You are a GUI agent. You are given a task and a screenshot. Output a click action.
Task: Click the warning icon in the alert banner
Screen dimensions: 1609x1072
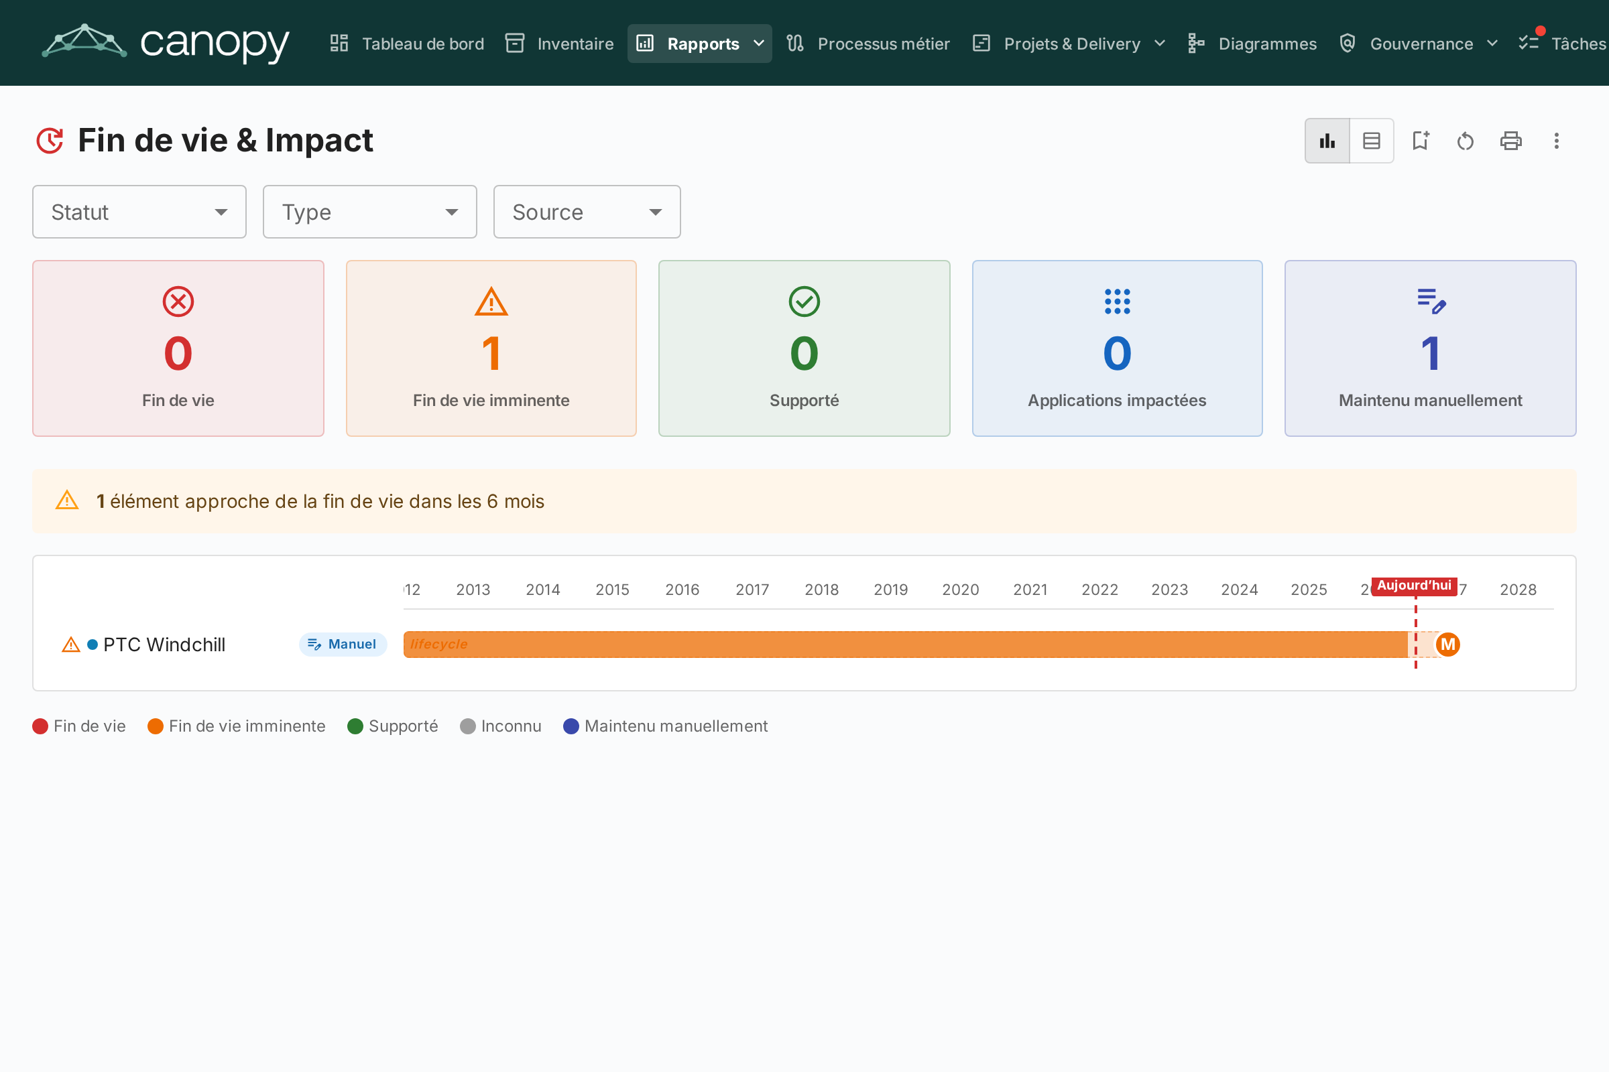[x=67, y=500]
